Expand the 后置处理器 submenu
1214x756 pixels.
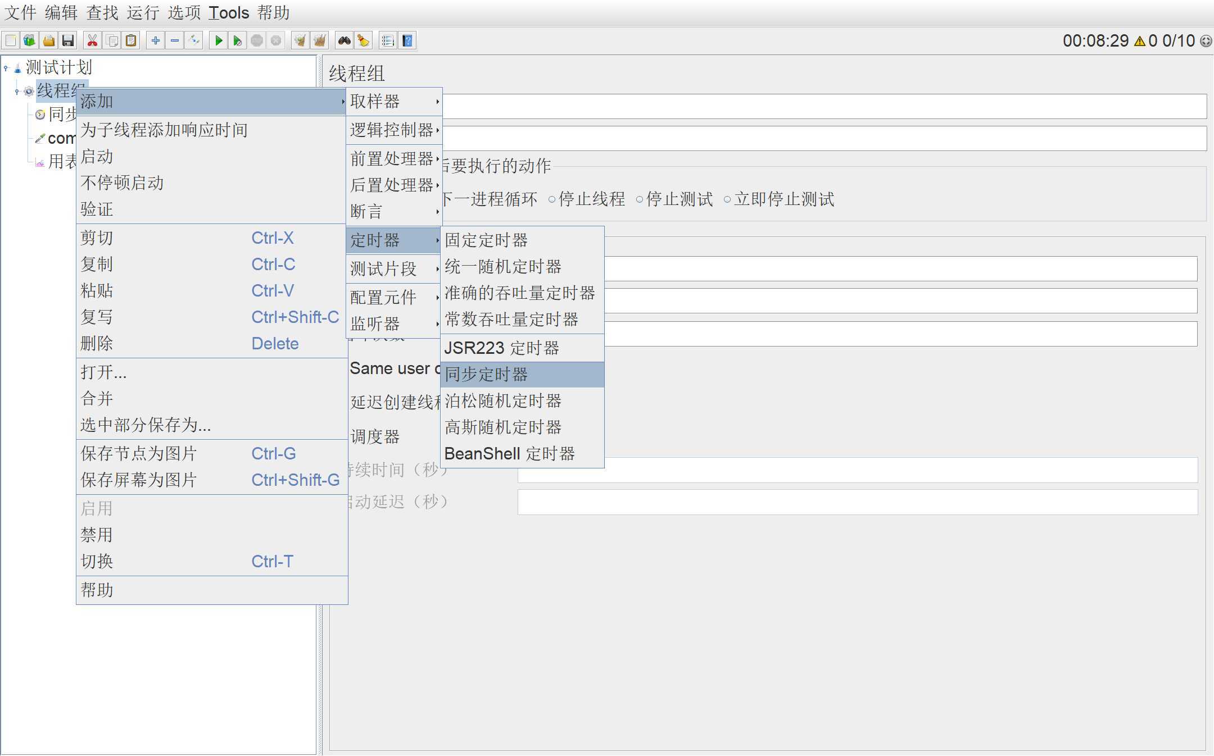394,185
